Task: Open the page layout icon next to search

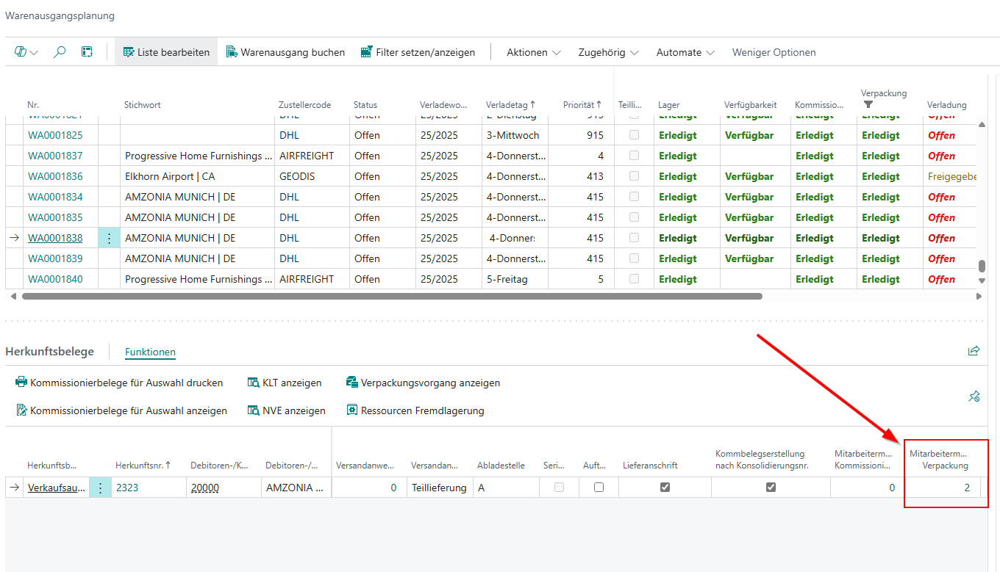Action: pyautogui.click(x=87, y=52)
